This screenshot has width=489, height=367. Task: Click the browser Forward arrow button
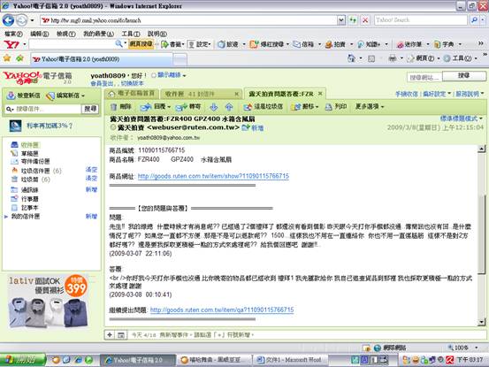coord(21,20)
